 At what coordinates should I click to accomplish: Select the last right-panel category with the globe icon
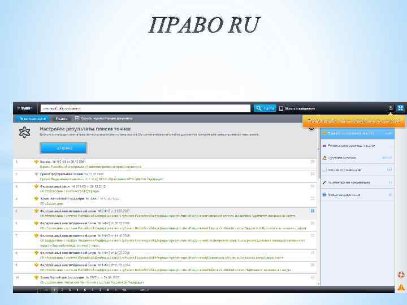tap(358, 195)
